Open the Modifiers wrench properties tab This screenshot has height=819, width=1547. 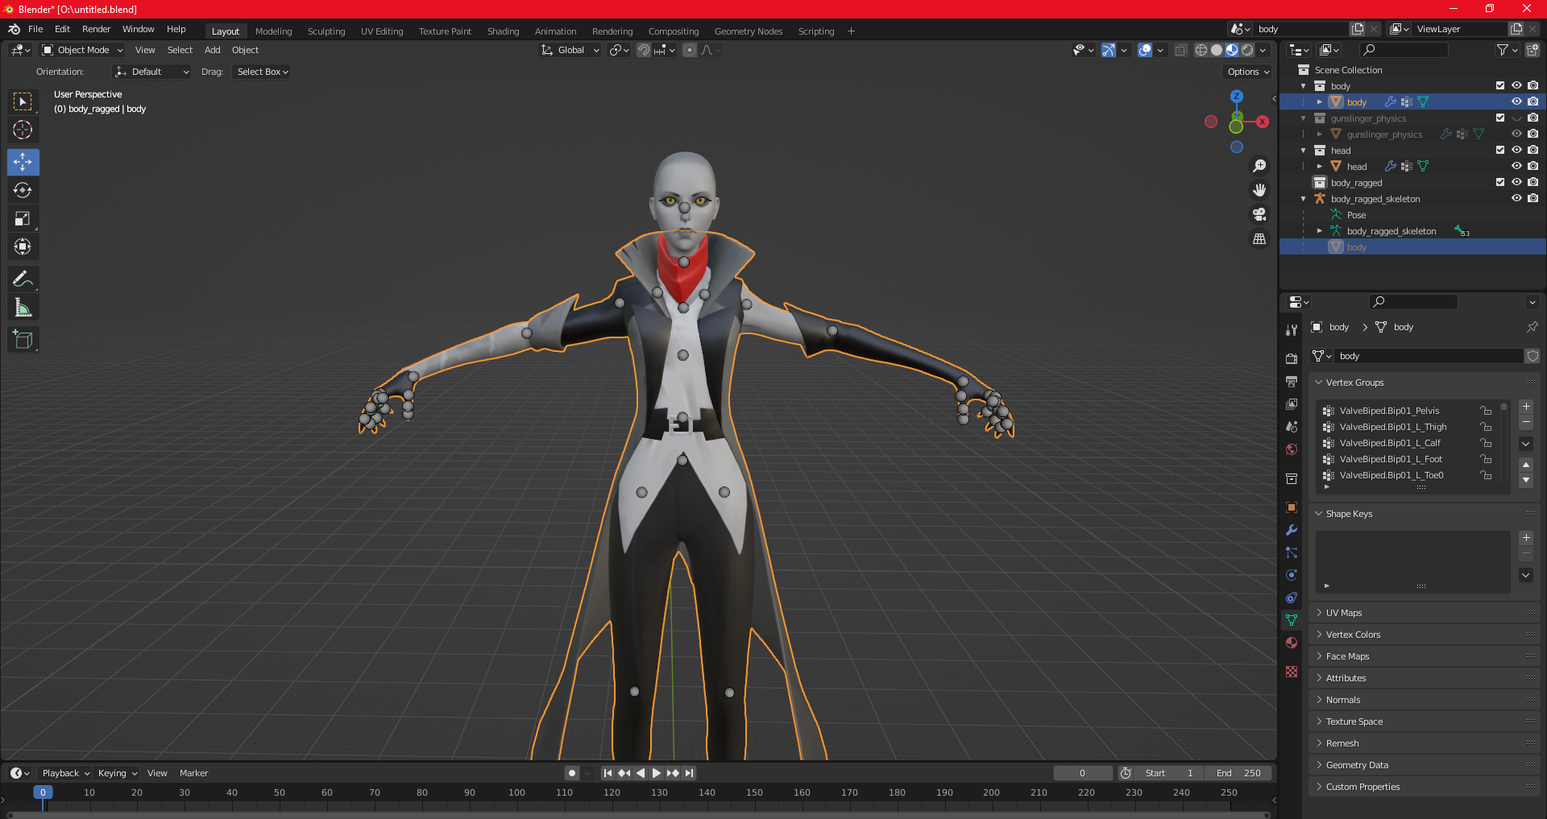pyautogui.click(x=1292, y=530)
